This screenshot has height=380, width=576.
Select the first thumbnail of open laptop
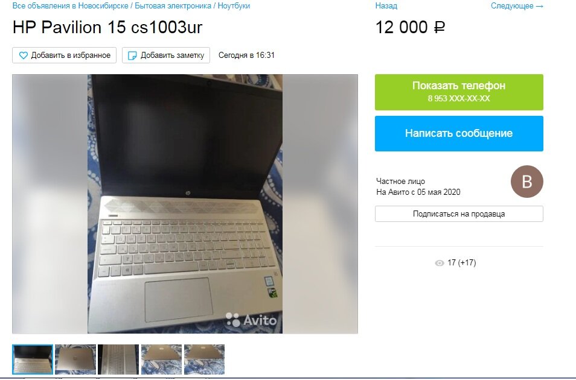pyautogui.click(x=33, y=359)
